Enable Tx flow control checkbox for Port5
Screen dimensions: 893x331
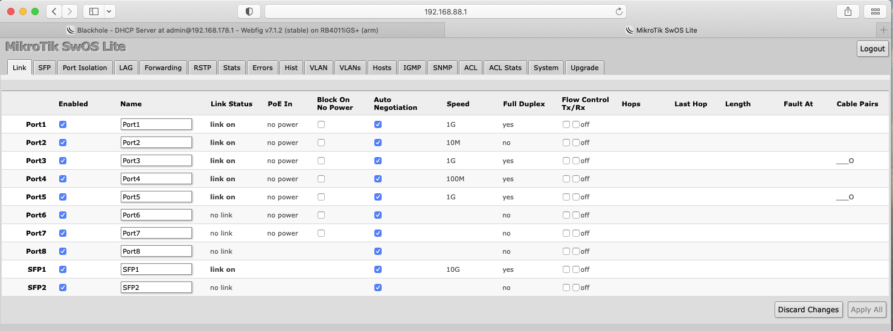pyautogui.click(x=566, y=197)
